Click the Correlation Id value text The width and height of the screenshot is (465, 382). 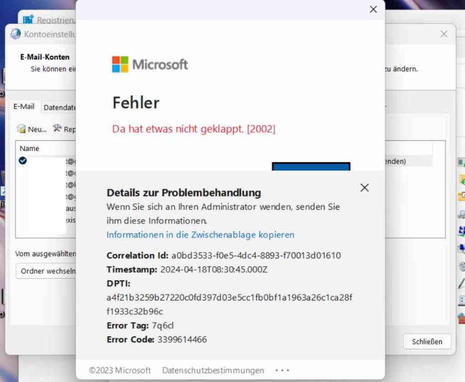point(256,255)
